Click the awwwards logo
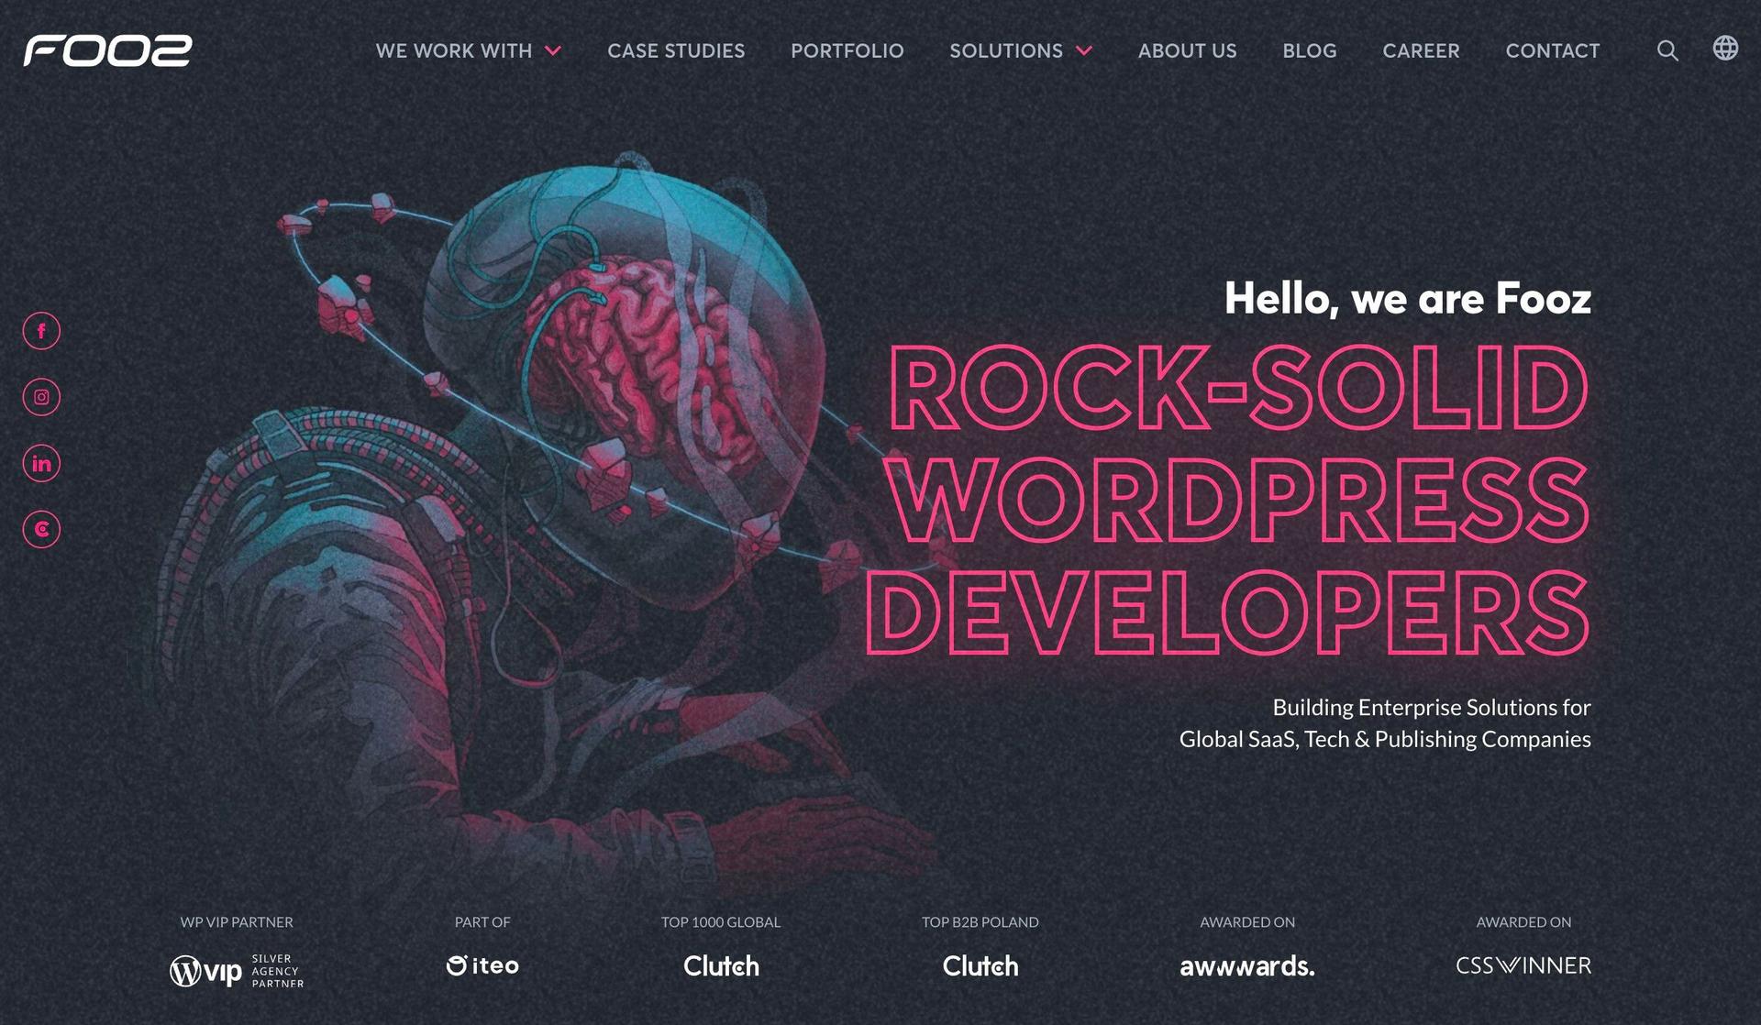This screenshot has height=1025, width=1761. click(1247, 966)
